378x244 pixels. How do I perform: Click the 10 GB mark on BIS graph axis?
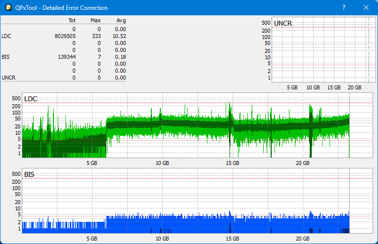point(162,239)
